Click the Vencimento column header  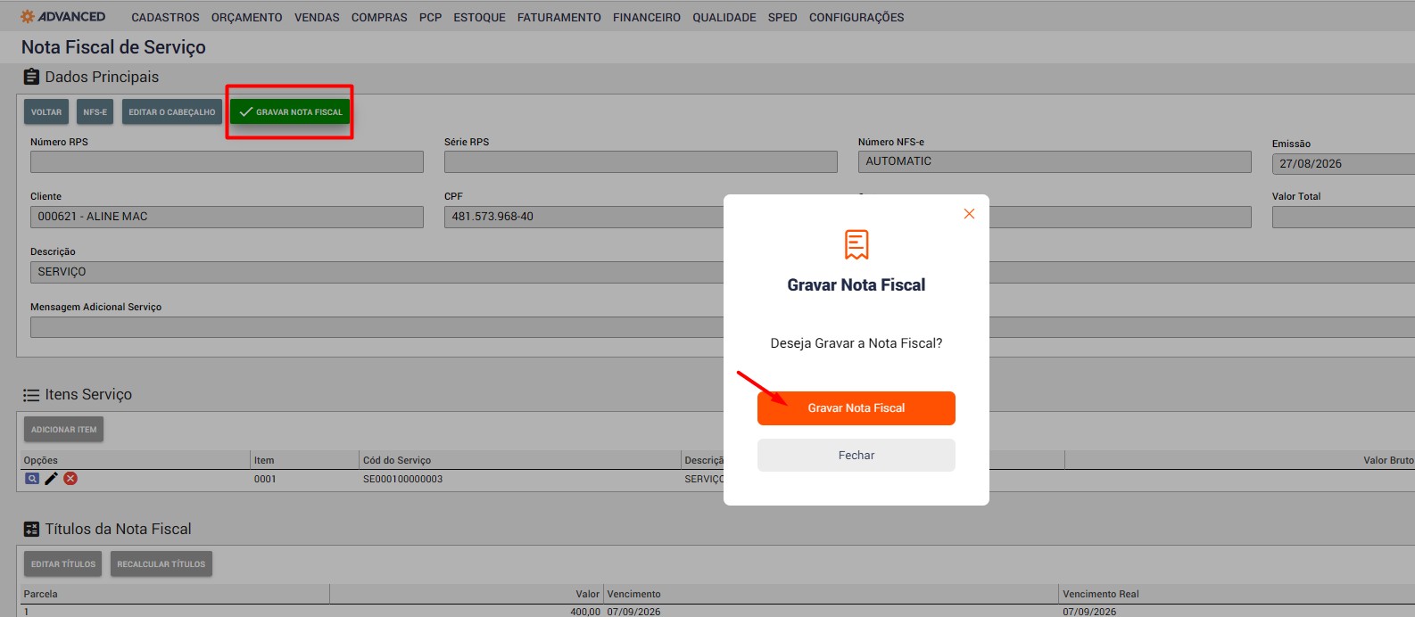633,594
